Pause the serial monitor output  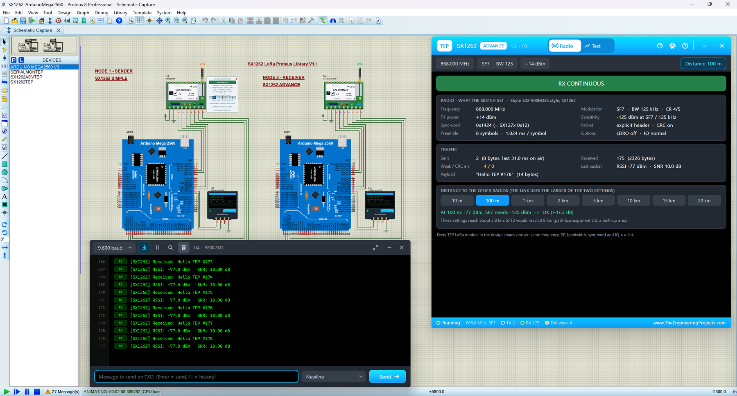157,248
